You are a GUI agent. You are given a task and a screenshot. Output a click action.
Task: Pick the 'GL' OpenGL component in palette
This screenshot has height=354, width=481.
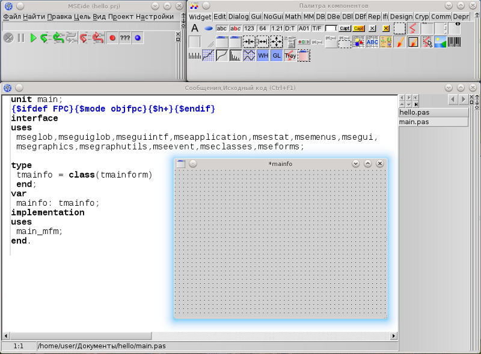pyautogui.click(x=276, y=55)
